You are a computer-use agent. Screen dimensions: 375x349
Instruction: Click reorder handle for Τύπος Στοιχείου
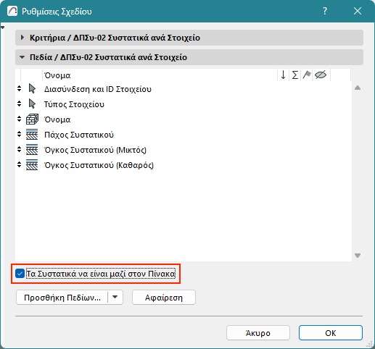pyautogui.click(x=20, y=104)
